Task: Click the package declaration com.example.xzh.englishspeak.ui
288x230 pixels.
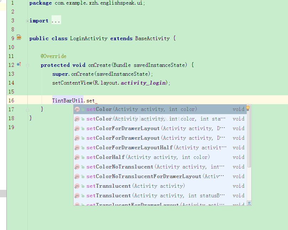Action: (98, 3)
